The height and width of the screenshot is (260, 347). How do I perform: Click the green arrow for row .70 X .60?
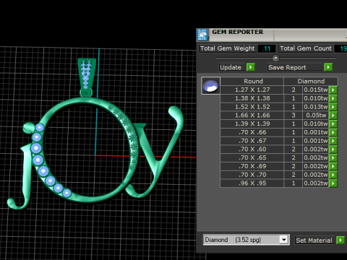pos(333,149)
